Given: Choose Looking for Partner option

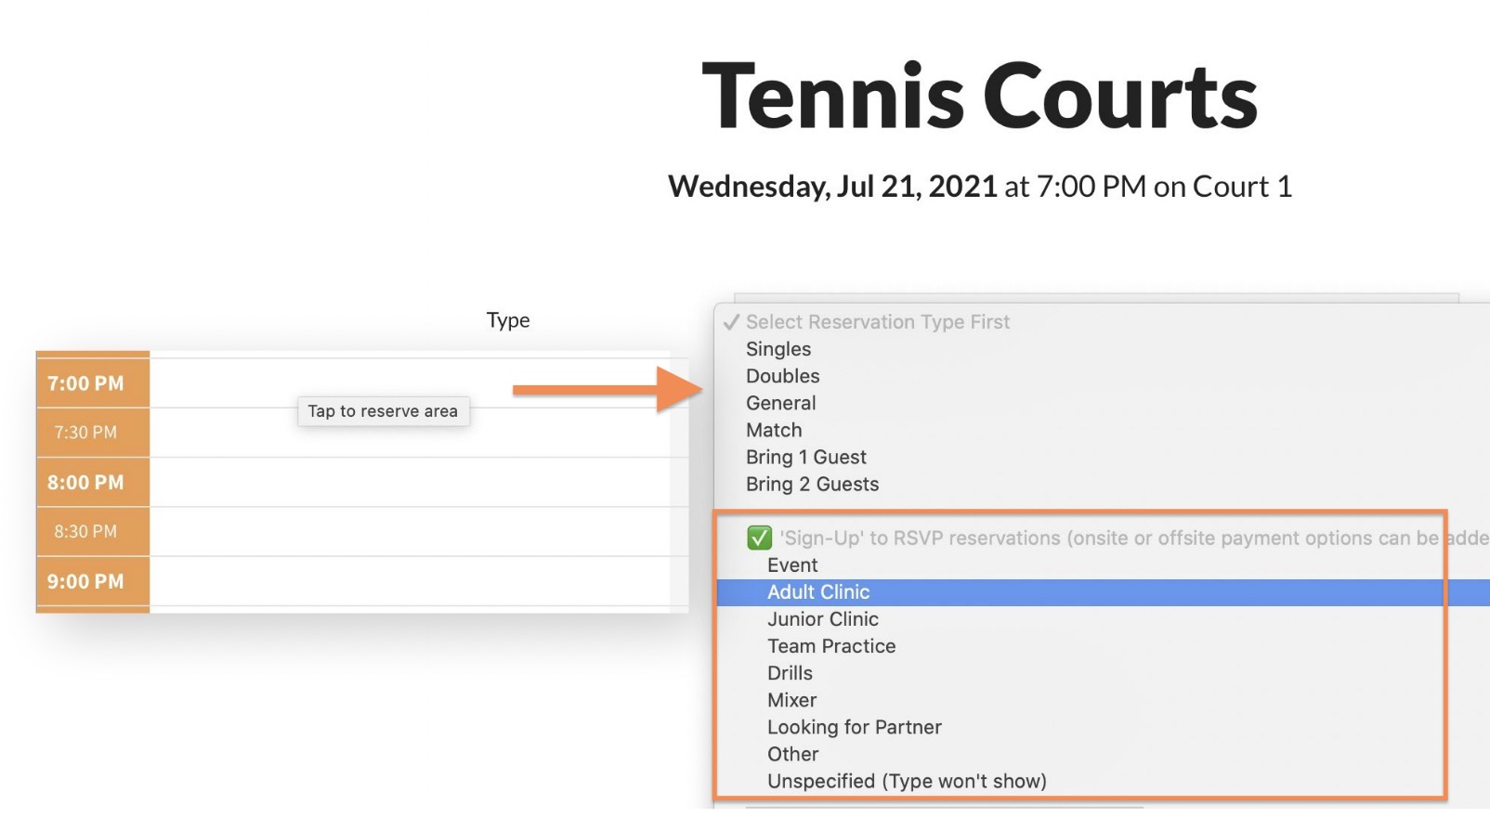Looking at the screenshot, I should (x=855, y=727).
